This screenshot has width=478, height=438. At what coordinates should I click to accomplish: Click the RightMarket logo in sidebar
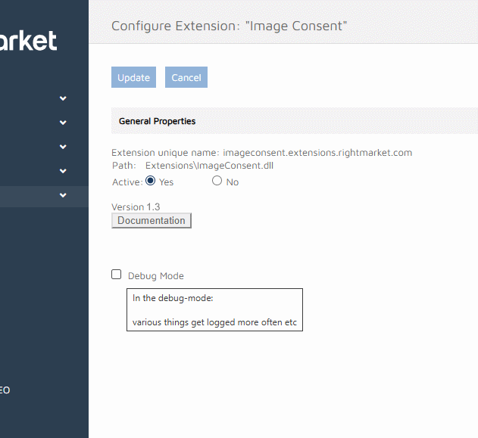click(x=29, y=40)
